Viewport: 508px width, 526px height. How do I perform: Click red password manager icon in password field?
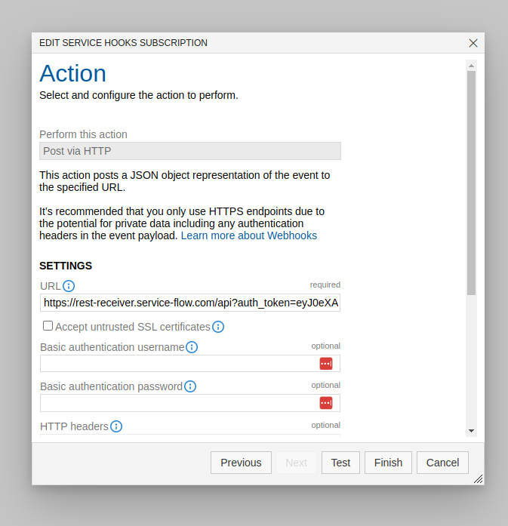click(326, 403)
